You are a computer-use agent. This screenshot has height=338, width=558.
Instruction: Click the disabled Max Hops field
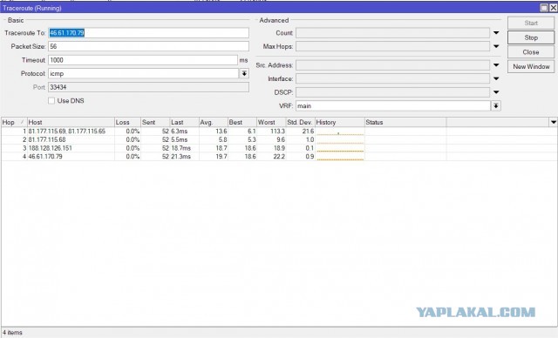393,46
